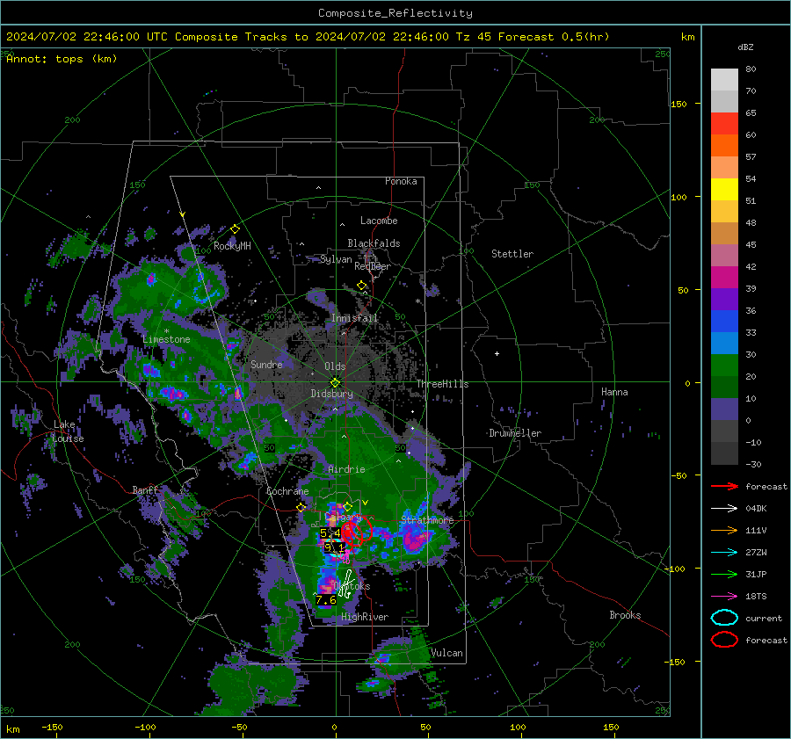The width and height of the screenshot is (791, 739).
Task: Click the Calgary city label
Action: 344,518
